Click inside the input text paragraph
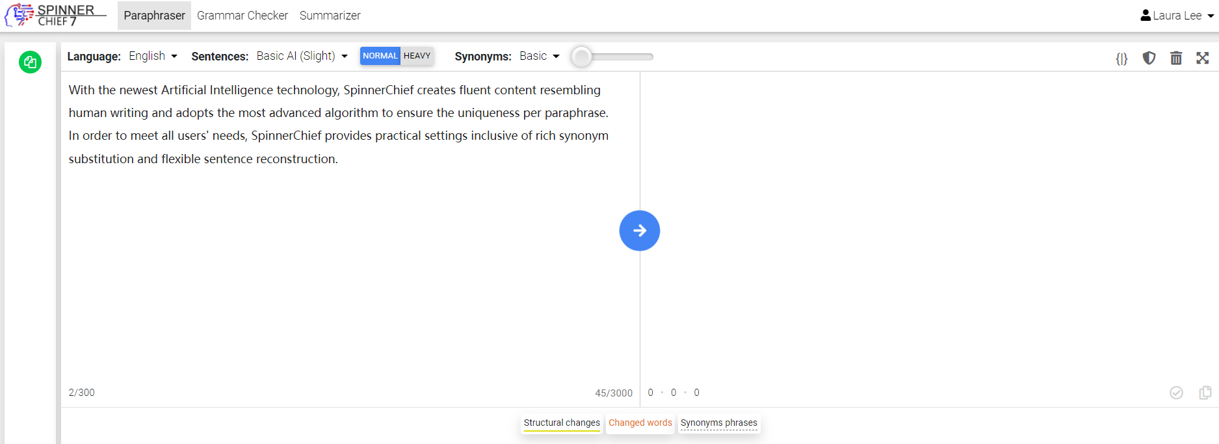The width and height of the screenshot is (1219, 444). tap(339, 124)
